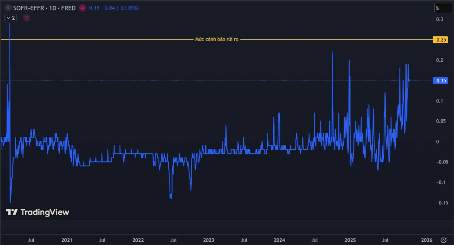454x245 pixels.
Task: Click the TradingView logo
Action: pos(37,212)
